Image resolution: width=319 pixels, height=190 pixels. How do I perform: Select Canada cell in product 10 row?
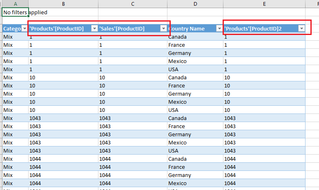coord(195,77)
